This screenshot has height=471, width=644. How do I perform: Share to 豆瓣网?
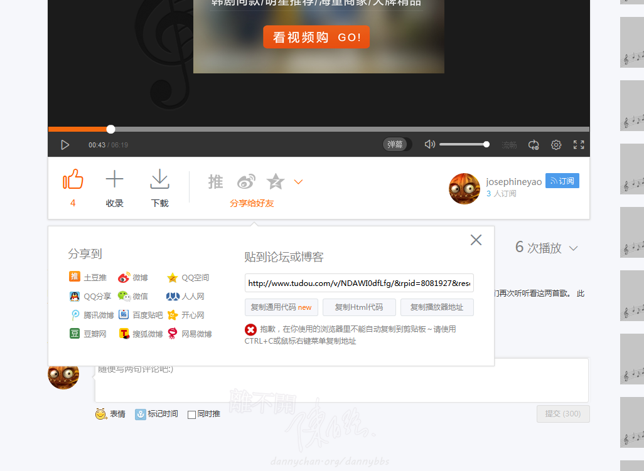pos(87,334)
